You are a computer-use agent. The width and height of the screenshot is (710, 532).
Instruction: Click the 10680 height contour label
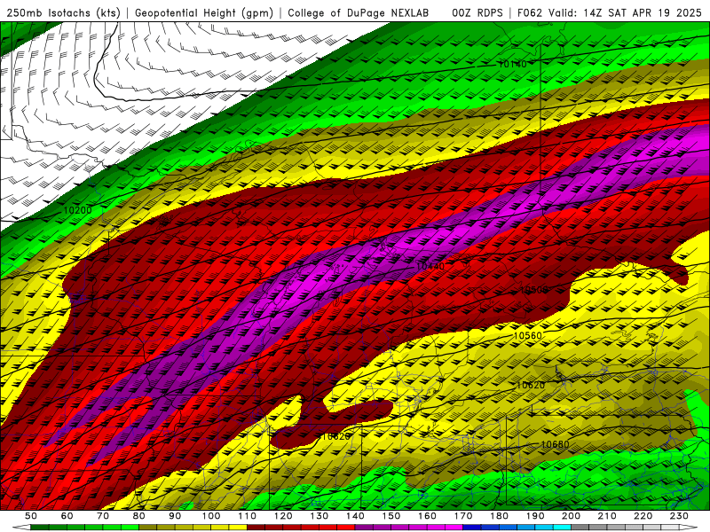click(x=556, y=445)
